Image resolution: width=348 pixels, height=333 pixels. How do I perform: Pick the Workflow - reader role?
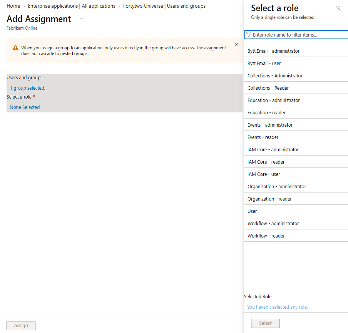click(296, 236)
